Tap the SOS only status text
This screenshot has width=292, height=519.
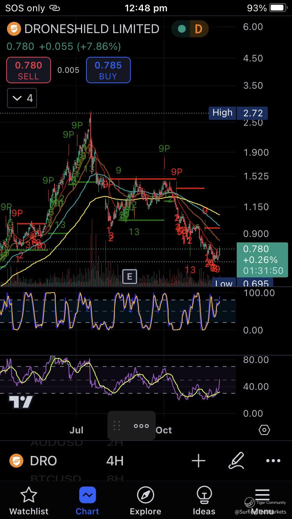tap(25, 8)
